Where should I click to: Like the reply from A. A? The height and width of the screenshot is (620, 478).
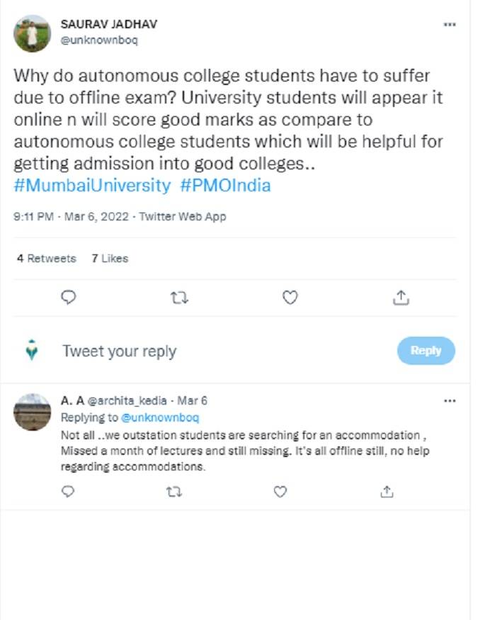click(280, 491)
